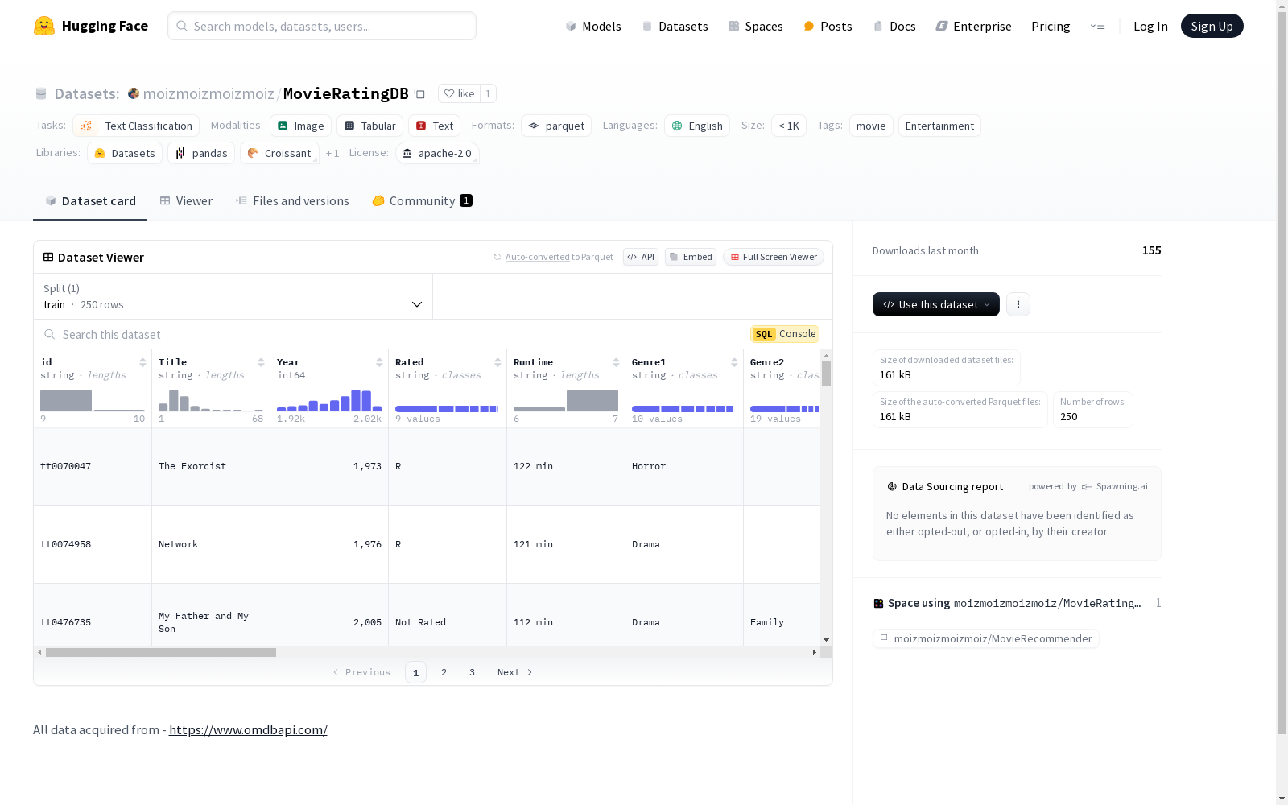Open the moizmoizmoizmoiz/MovieRecommender space link

pyautogui.click(x=986, y=638)
